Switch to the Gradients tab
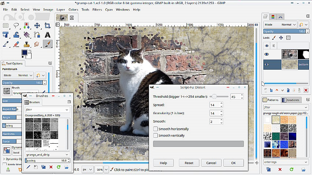312x175 pixels. coord(291,100)
